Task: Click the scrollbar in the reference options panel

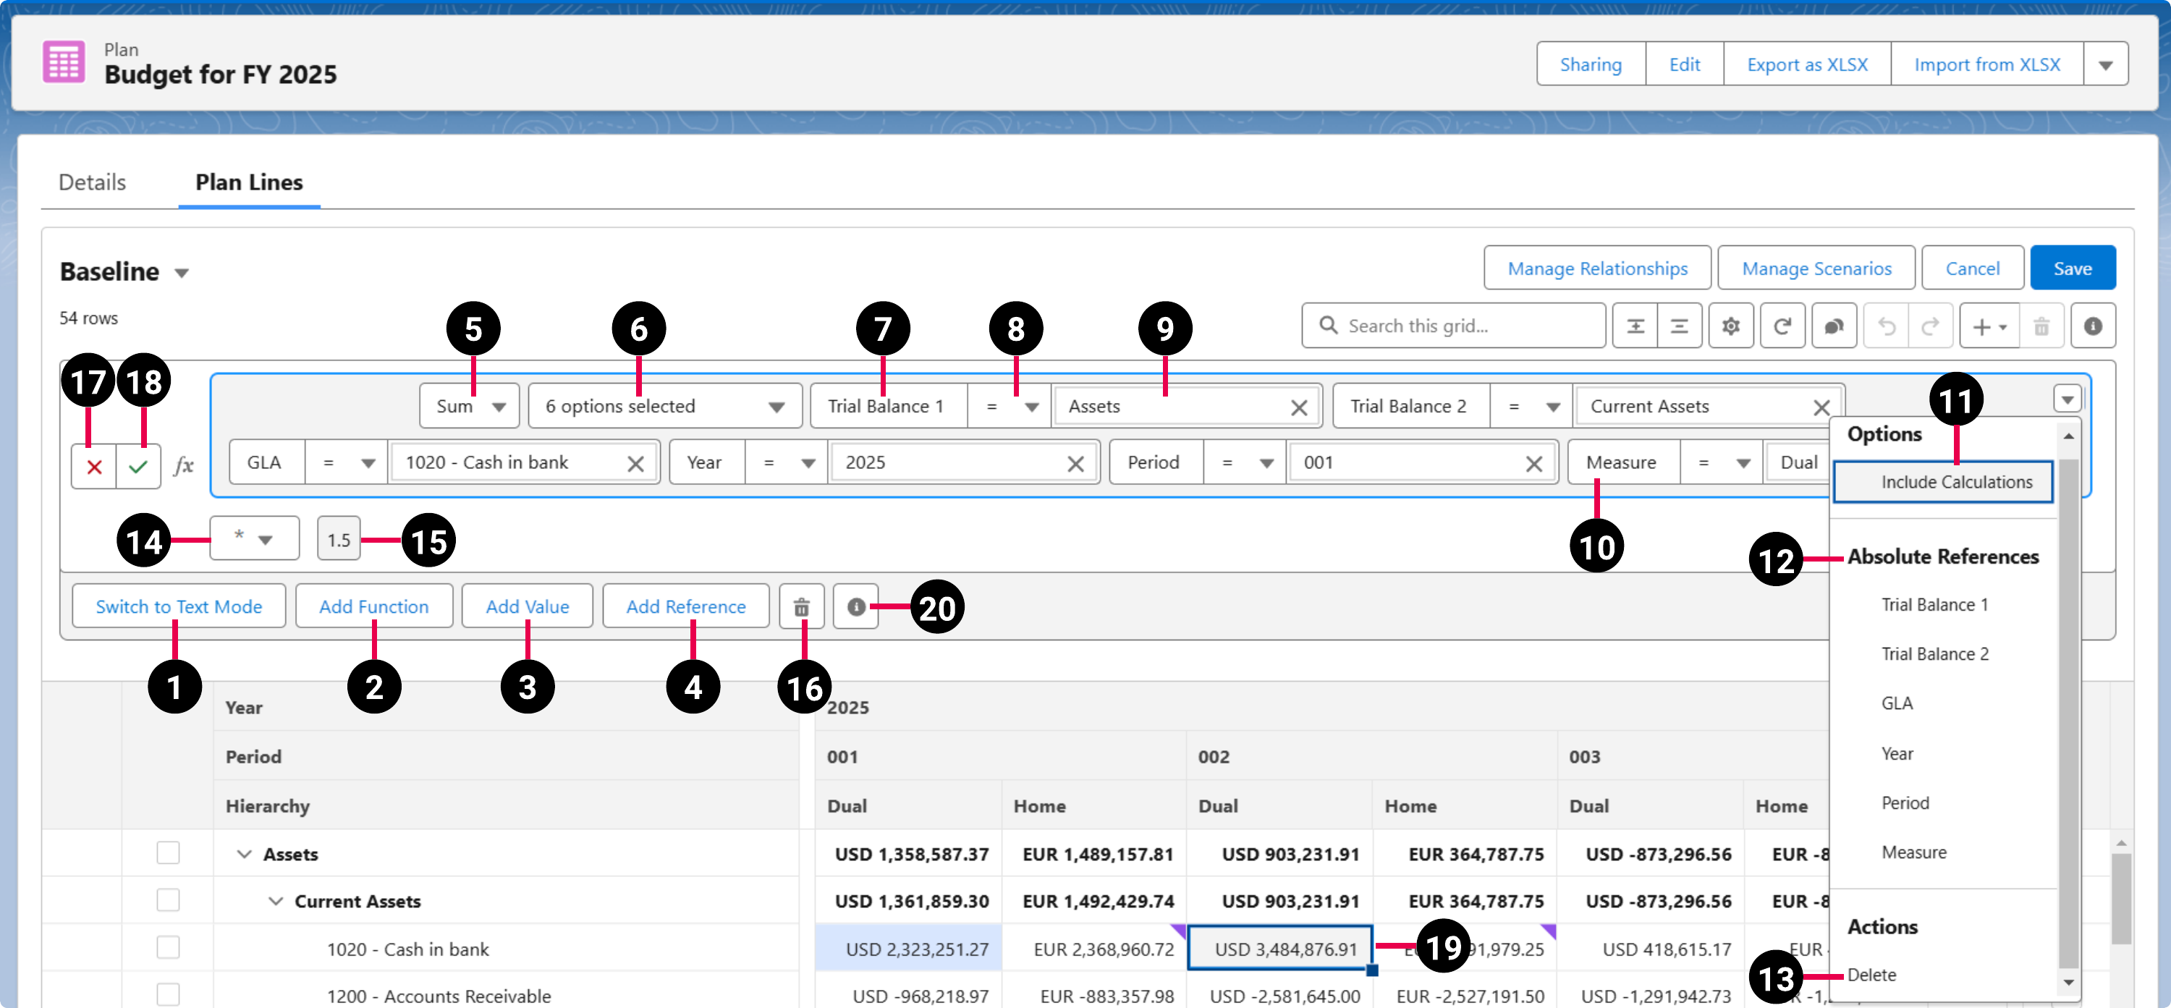Action: [x=2068, y=708]
